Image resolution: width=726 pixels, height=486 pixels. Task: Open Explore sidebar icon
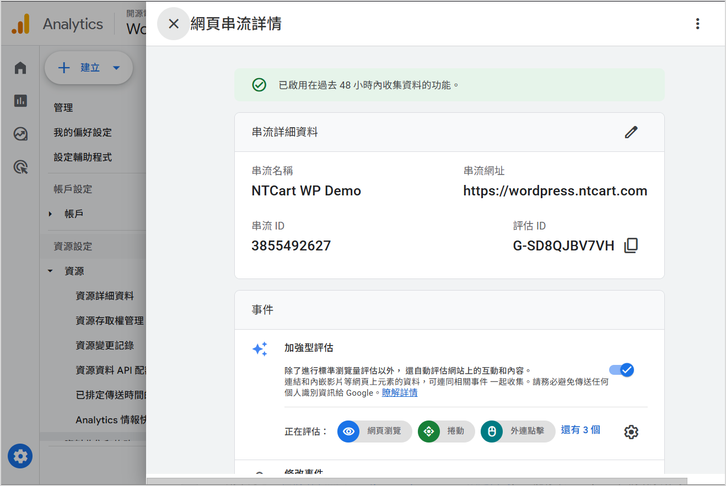coord(20,134)
